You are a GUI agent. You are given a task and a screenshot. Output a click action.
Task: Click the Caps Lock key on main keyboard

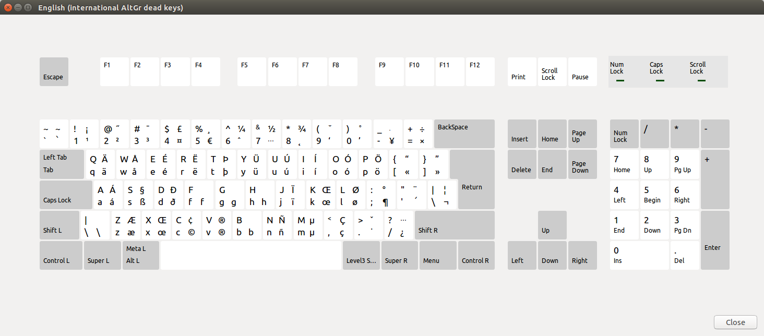66,194
